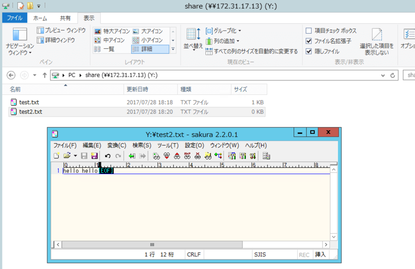Expand the PC breadcrumb arrow in address bar

point(80,75)
